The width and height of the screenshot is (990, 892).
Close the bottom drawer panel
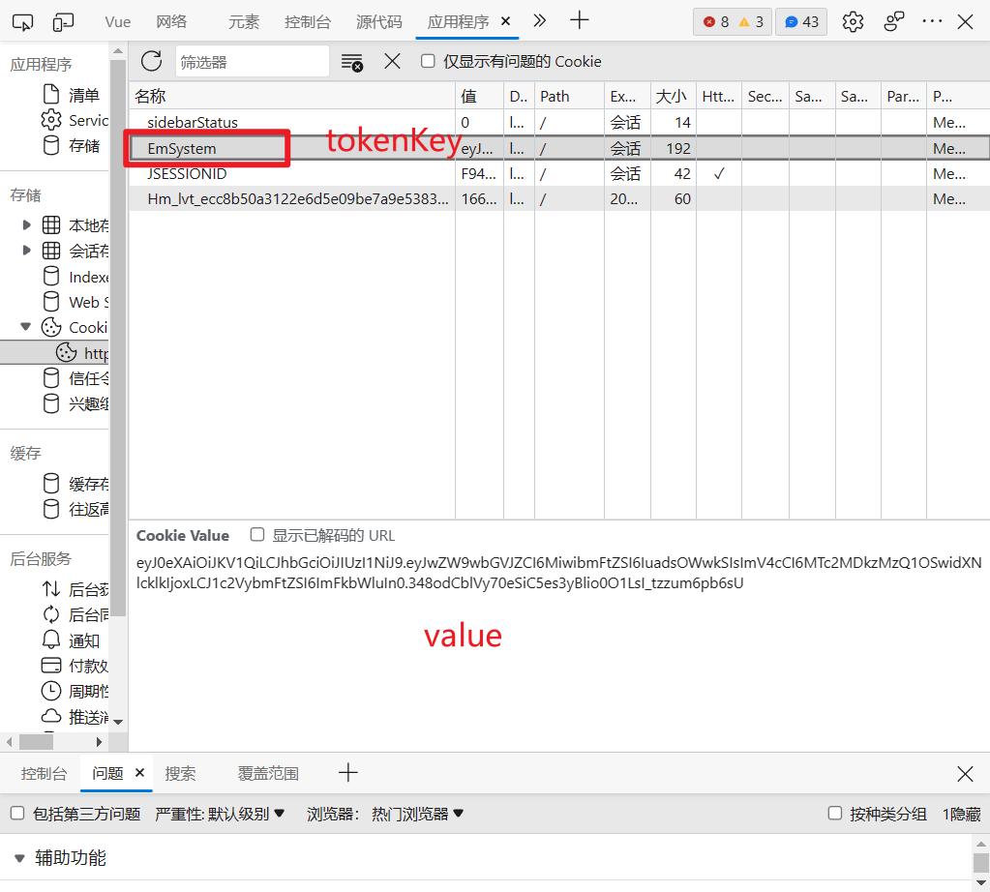[x=965, y=773]
